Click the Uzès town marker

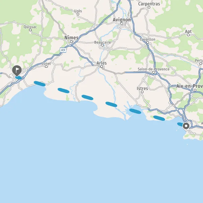[x=78, y=14]
